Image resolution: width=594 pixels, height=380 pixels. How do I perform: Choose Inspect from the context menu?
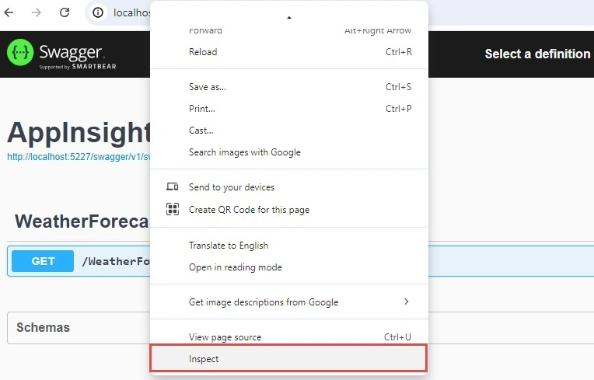289,358
